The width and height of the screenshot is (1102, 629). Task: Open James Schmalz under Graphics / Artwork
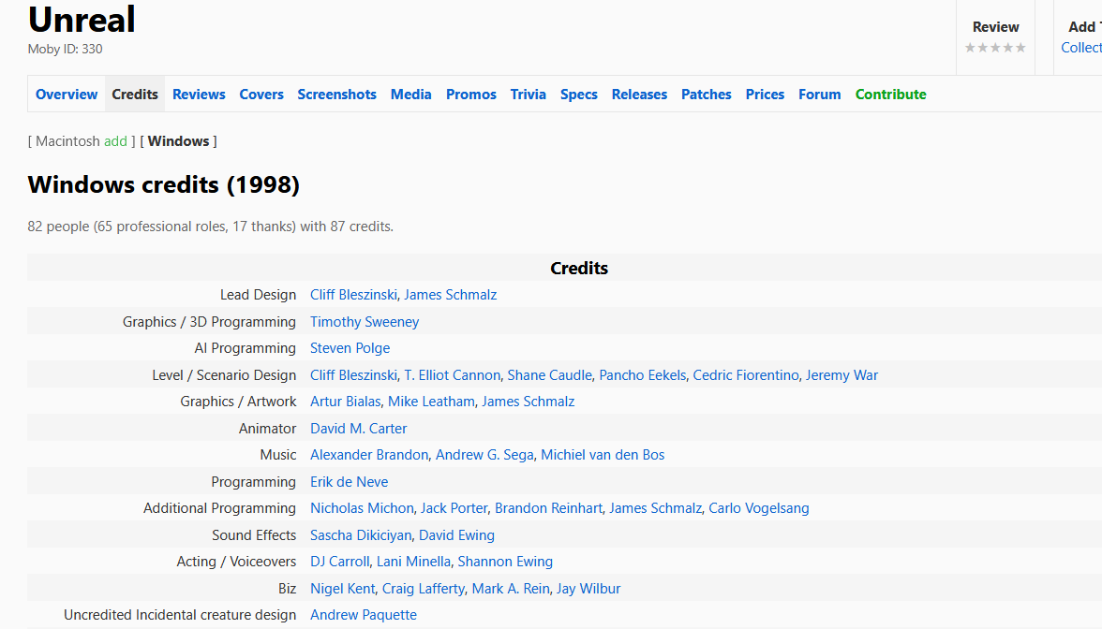click(529, 402)
